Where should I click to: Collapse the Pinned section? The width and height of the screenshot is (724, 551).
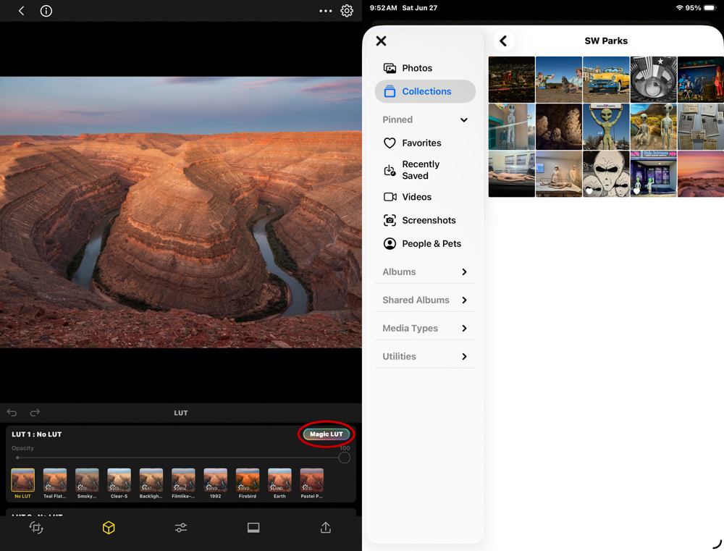tap(464, 119)
